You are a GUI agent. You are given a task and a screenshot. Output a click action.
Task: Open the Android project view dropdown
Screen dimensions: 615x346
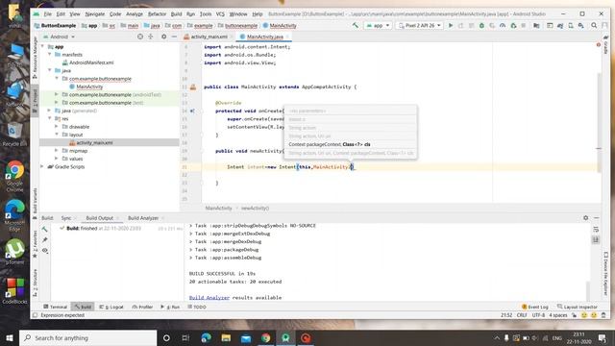pos(59,37)
